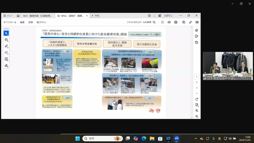Viewport: 254px width, 143px height.
Task: Open the Acrobat menu (メニュー) button
Action: coord(8,16)
